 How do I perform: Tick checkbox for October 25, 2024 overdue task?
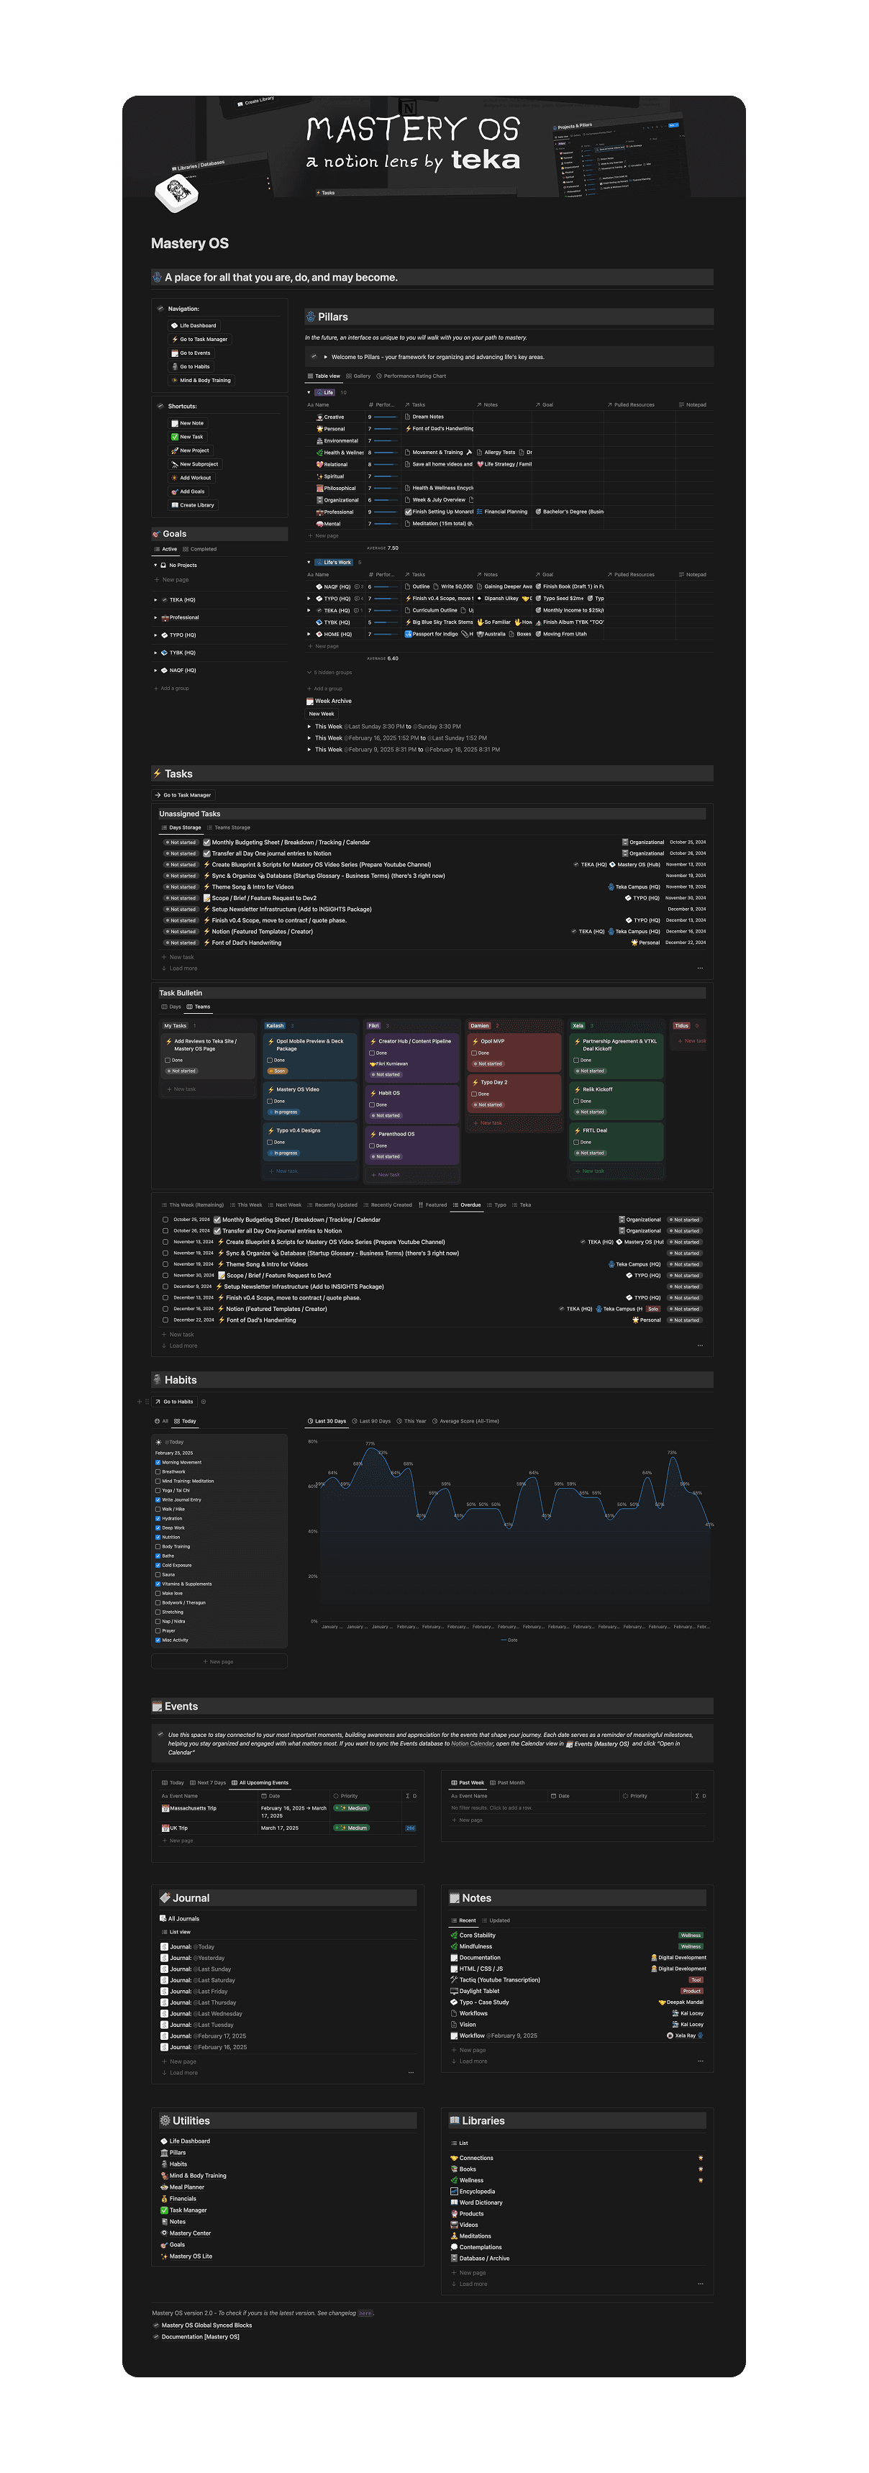tap(165, 1219)
